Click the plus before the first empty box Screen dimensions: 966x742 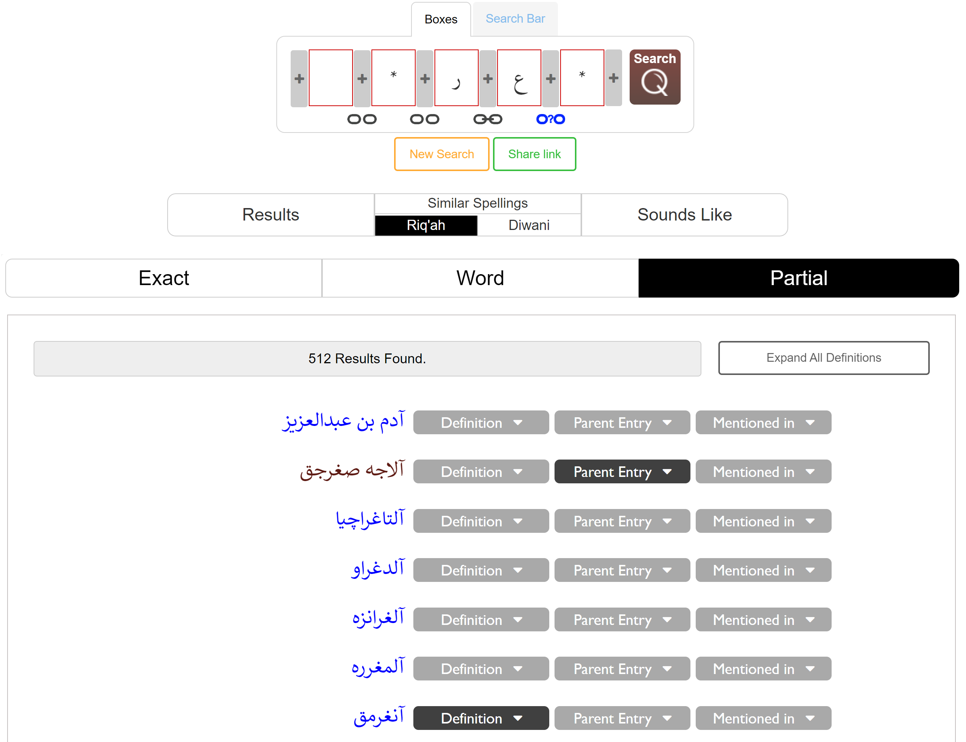(299, 79)
